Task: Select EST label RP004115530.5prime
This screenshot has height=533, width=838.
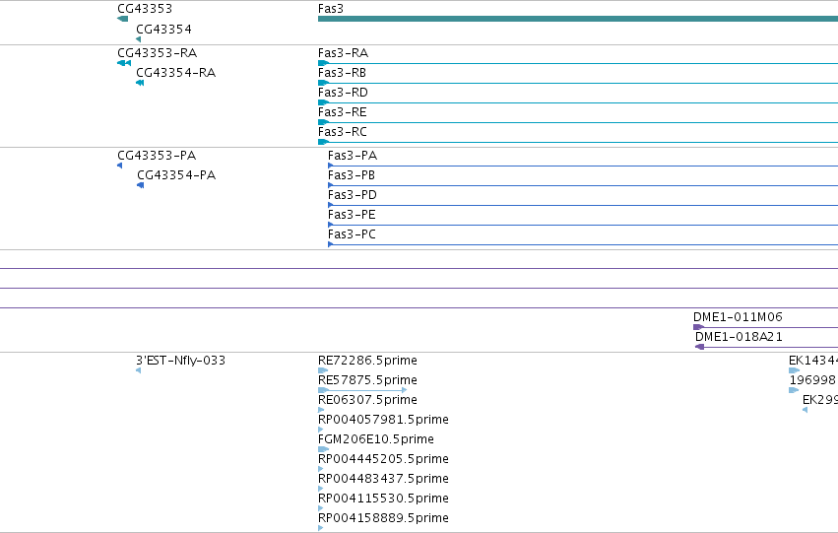Action: tap(383, 499)
